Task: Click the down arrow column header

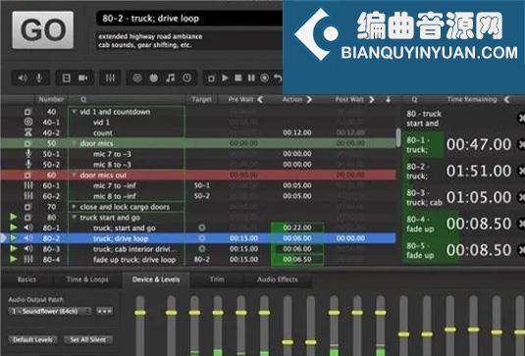Action: tap(388, 99)
